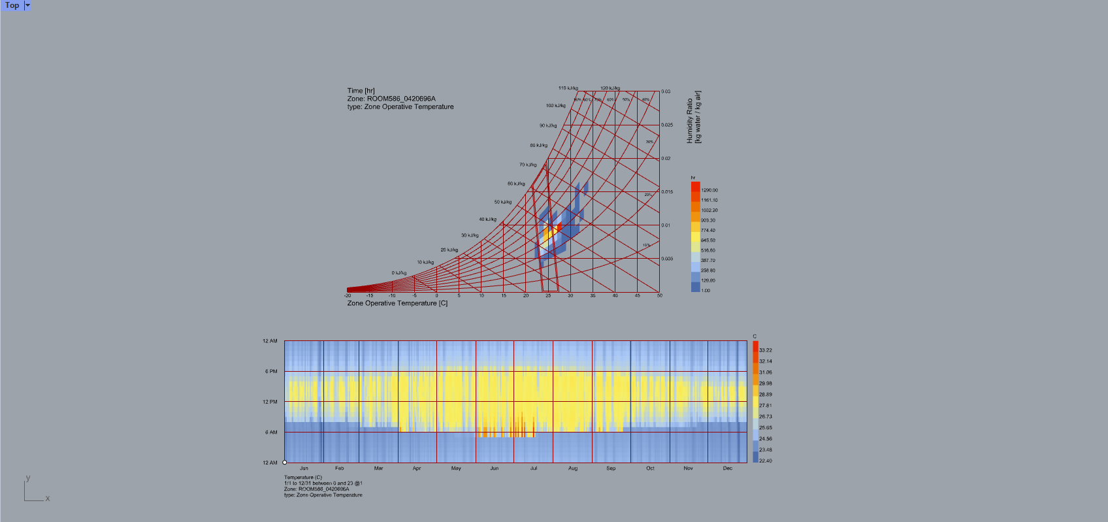Select the 'Zone Operative Temperature [C]' axis label

coord(397,303)
